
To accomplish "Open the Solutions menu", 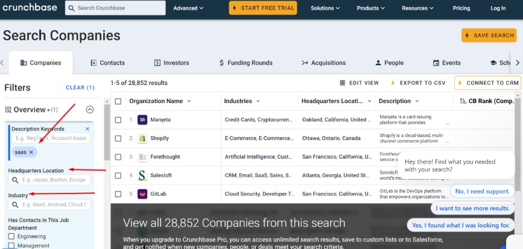I will point(325,8).
